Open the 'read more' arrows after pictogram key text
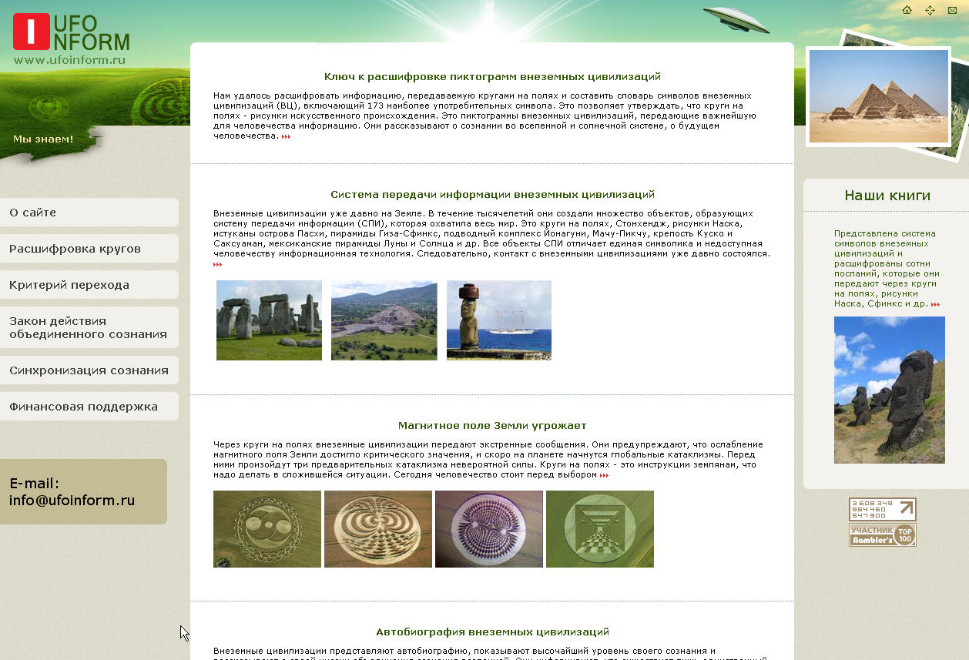Screen dimensions: 969x660 [x=286, y=136]
